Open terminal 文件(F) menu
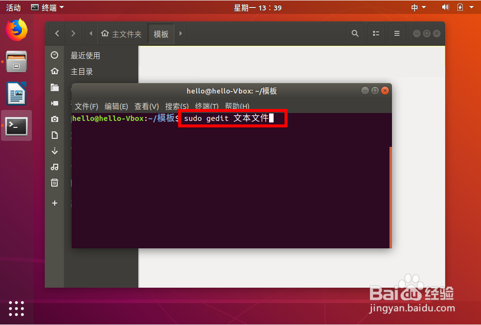Image resolution: width=481 pixels, height=325 pixels. click(x=87, y=106)
